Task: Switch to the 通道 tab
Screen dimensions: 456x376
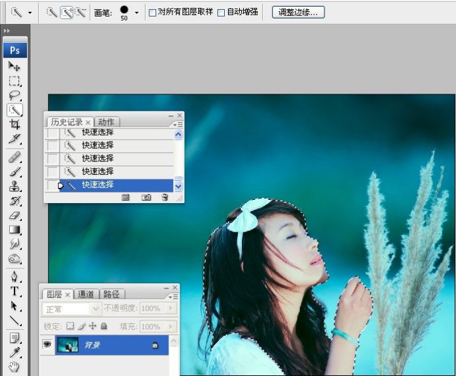Action: click(87, 294)
